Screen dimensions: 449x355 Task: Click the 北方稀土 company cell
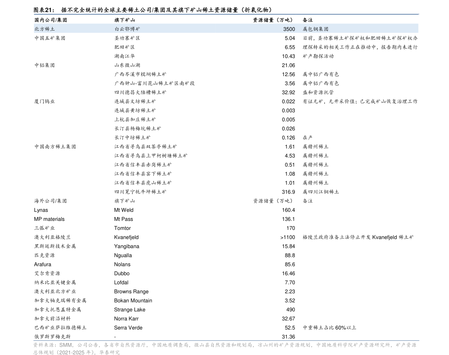pyautogui.click(x=44, y=29)
